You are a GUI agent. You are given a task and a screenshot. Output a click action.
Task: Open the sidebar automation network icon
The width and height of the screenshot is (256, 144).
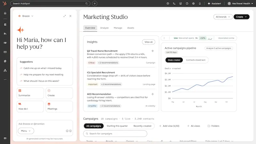[x=5, y=70]
